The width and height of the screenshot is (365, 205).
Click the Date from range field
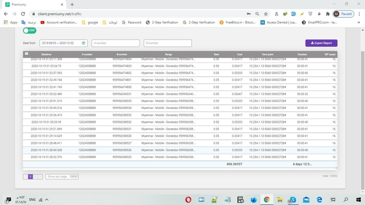click(x=64, y=43)
